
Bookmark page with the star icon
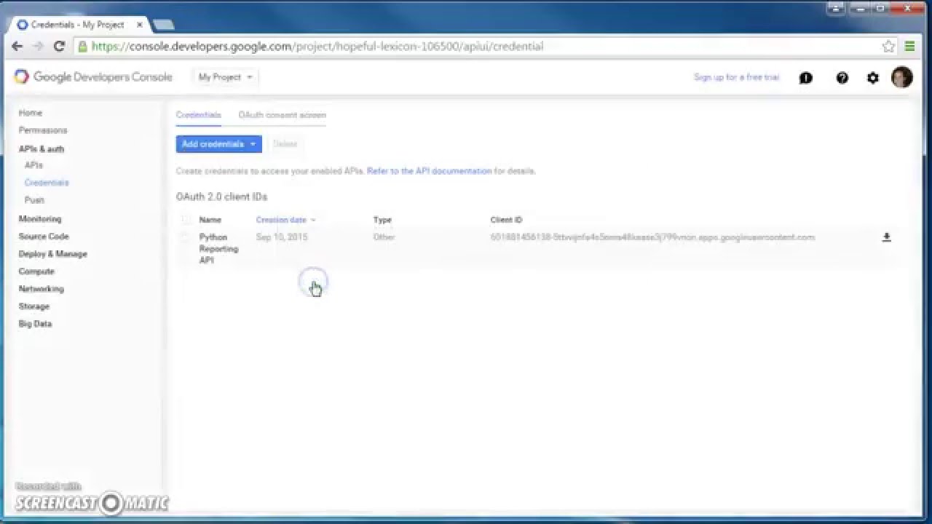[x=888, y=46]
